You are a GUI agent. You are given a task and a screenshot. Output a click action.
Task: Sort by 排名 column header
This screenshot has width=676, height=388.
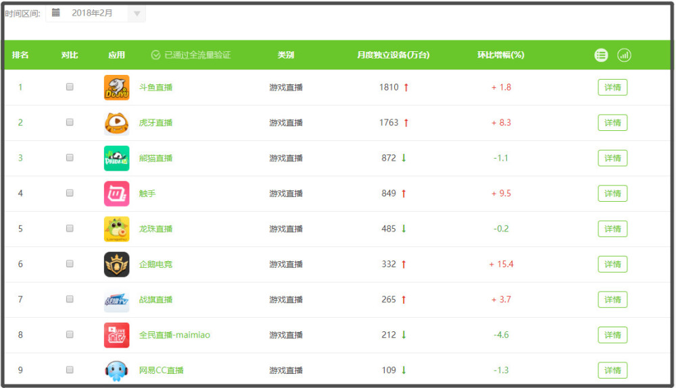point(20,55)
